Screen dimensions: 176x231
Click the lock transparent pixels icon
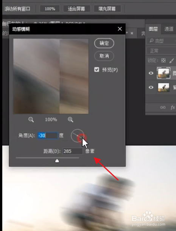coord(163,60)
